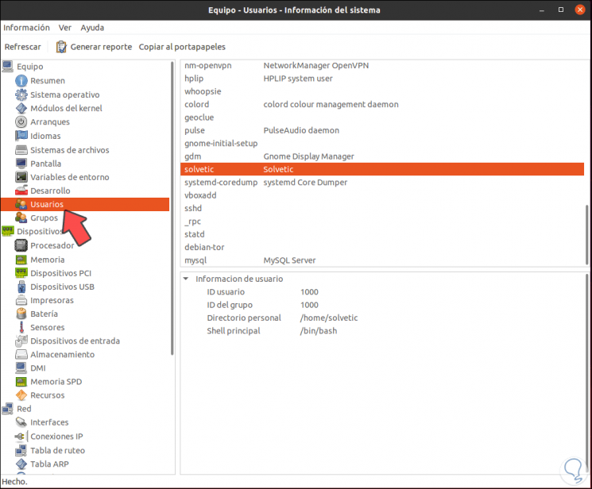Open the Batería icon
This screenshot has width=592, height=489.
tap(21, 314)
